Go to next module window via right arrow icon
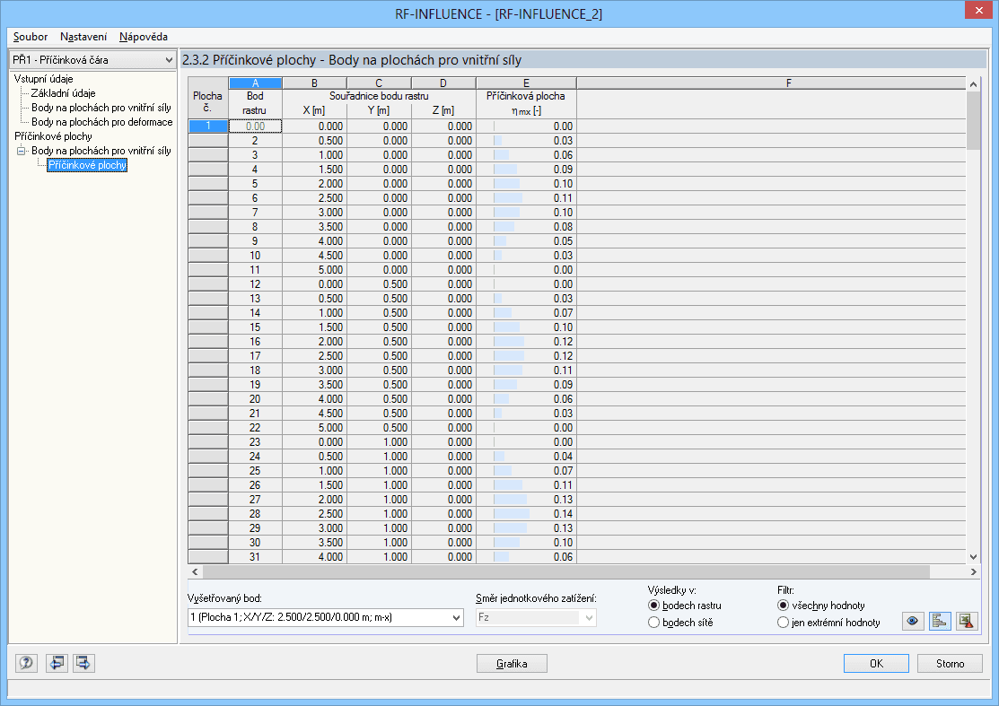 click(83, 663)
